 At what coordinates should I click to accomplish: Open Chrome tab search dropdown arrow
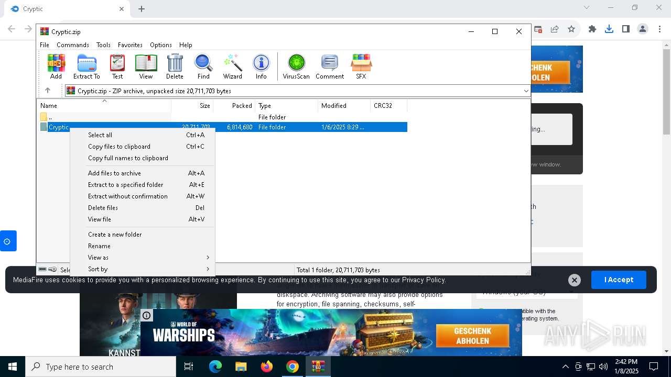click(x=587, y=8)
